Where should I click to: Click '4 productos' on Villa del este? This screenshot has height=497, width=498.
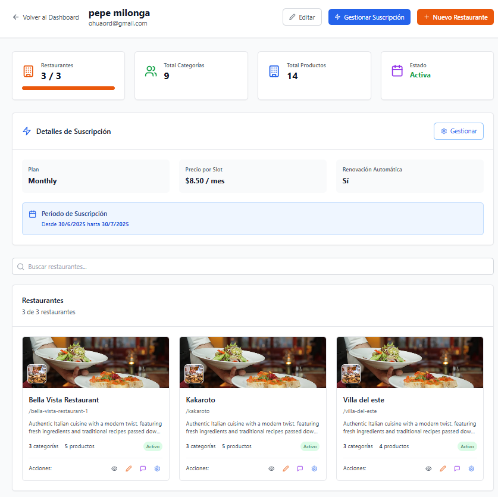pos(394,446)
